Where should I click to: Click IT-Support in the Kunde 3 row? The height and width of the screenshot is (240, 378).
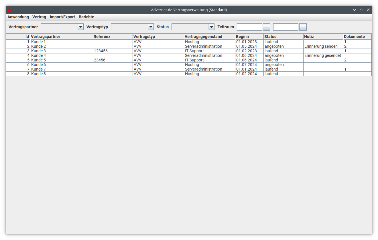pyautogui.click(x=194, y=51)
